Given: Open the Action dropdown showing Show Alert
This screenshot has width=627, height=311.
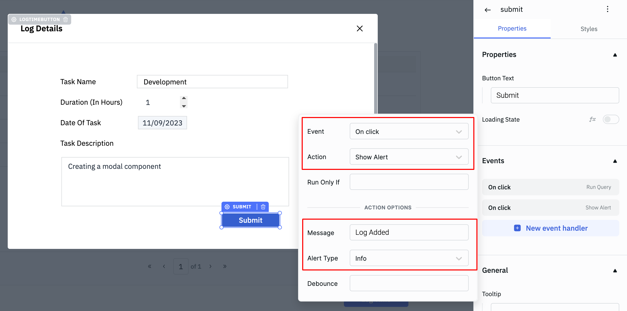Looking at the screenshot, I should [409, 157].
